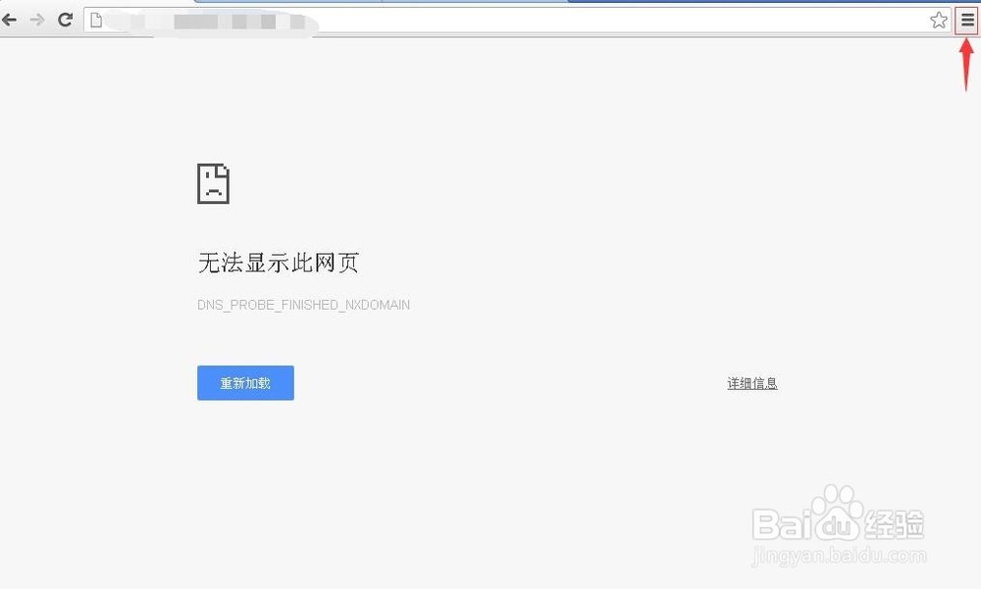Click the forward navigation arrow

[x=38, y=19]
